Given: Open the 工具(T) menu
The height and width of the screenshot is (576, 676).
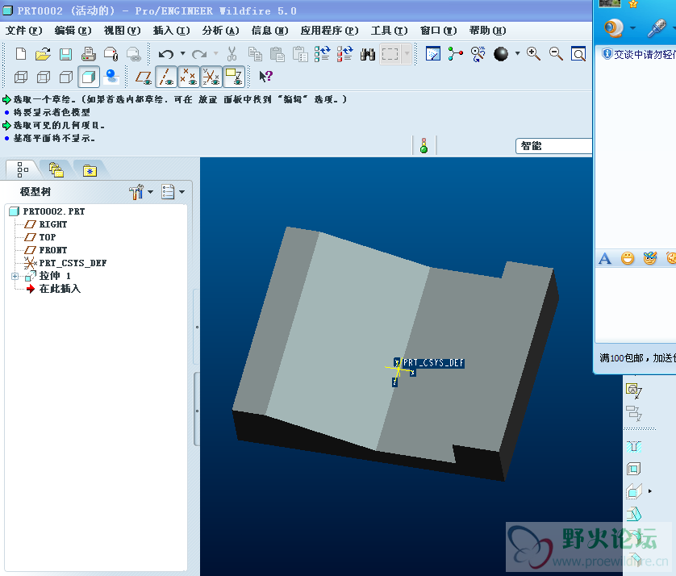Looking at the screenshot, I should [x=389, y=31].
